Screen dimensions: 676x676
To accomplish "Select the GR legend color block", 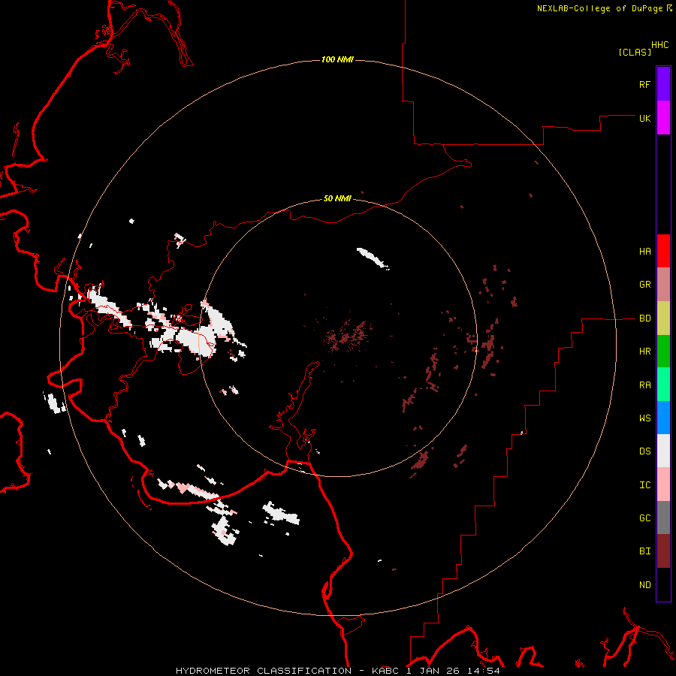I will pyautogui.click(x=663, y=285).
